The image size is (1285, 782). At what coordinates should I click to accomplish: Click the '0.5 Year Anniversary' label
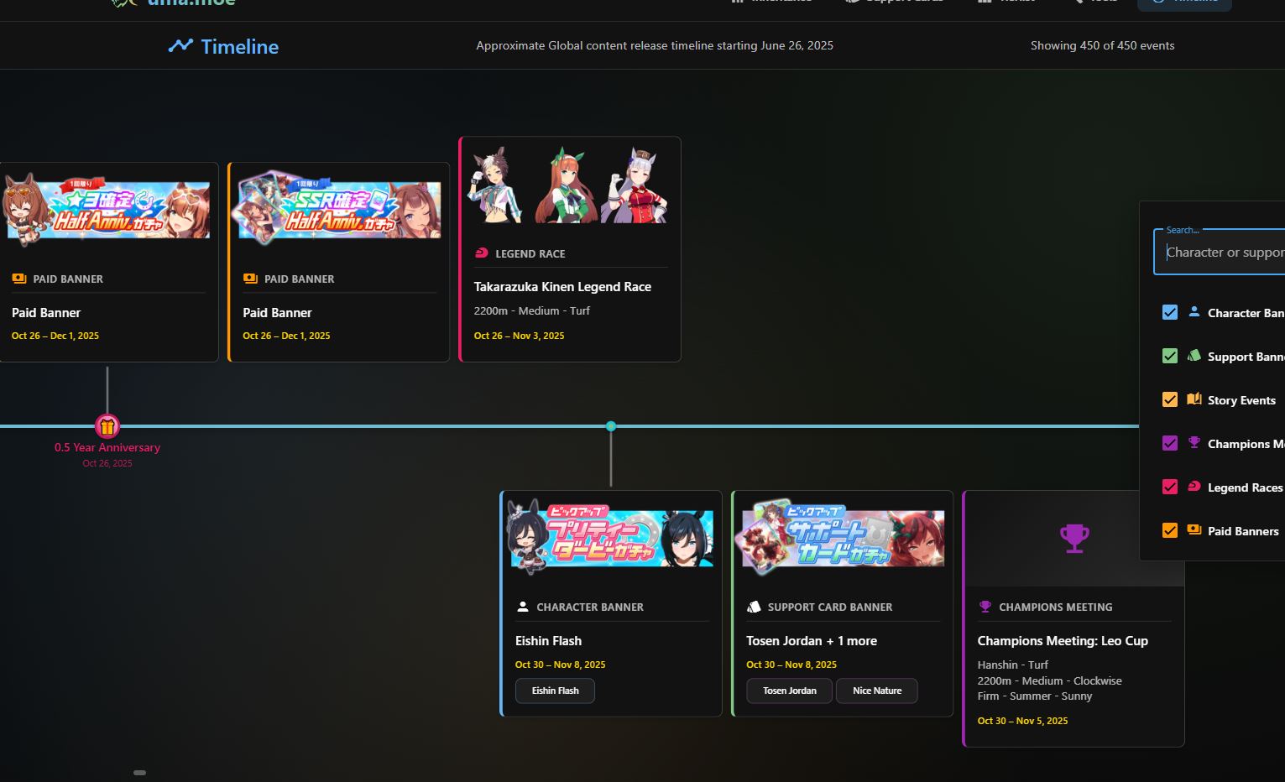tap(107, 447)
